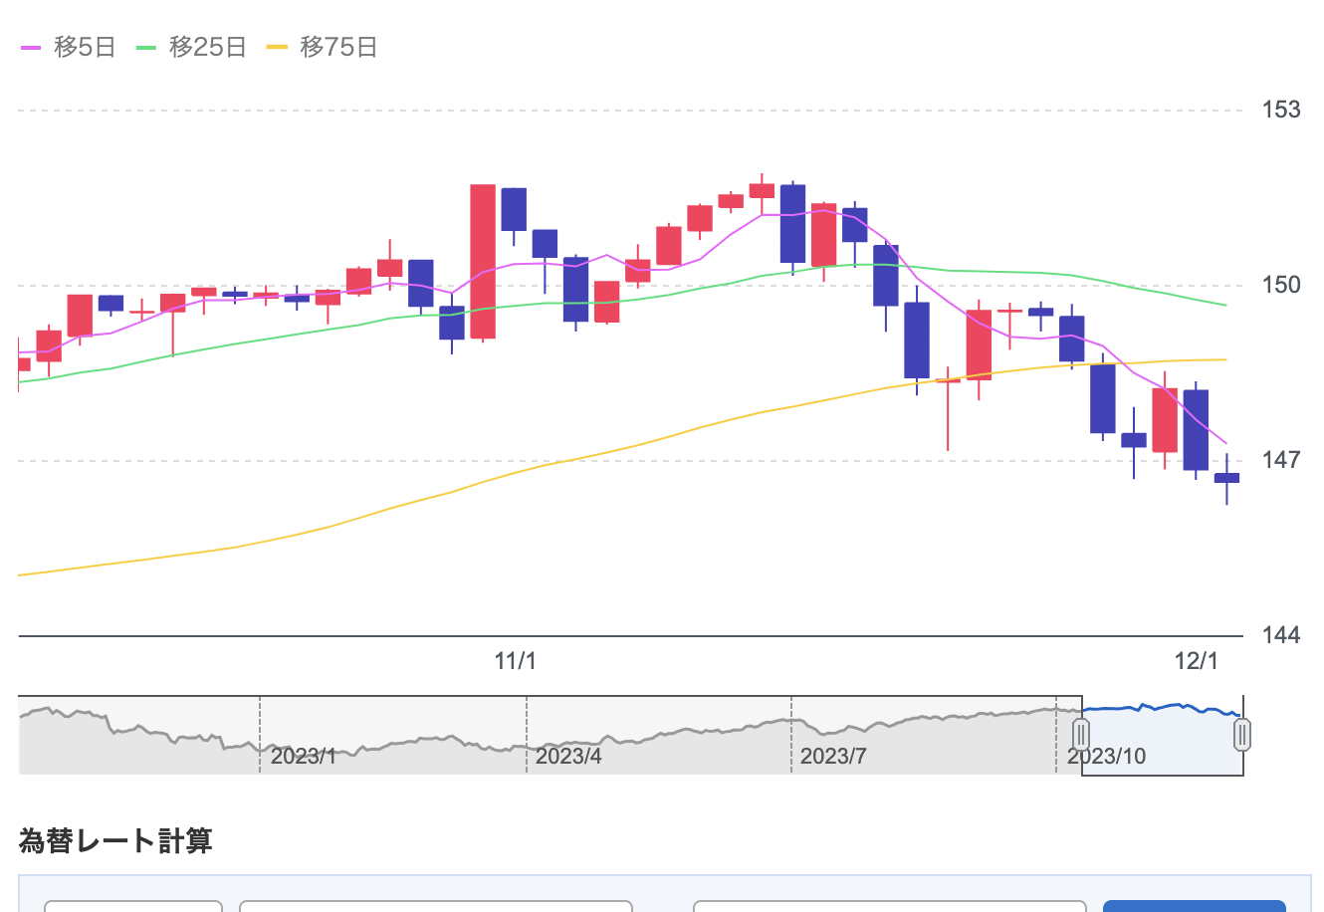This screenshot has height=912, width=1324.
Task: Click the 11/1 date axis label
Action: (515, 661)
